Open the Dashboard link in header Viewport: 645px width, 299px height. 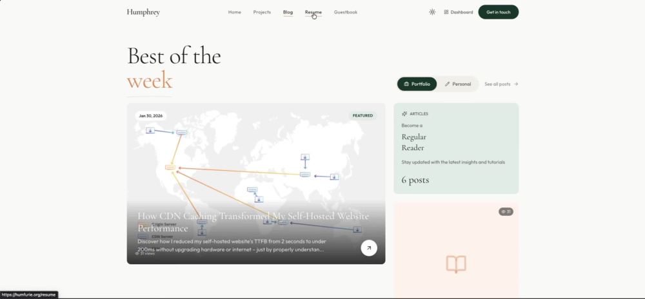click(458, 12)
